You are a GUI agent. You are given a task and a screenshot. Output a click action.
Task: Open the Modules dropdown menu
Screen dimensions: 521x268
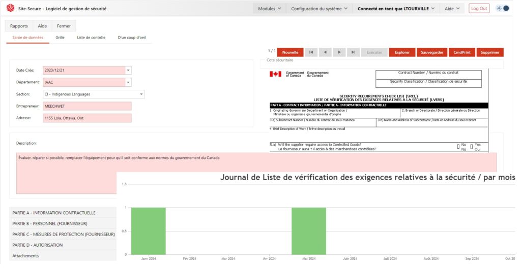pos(270,9)
